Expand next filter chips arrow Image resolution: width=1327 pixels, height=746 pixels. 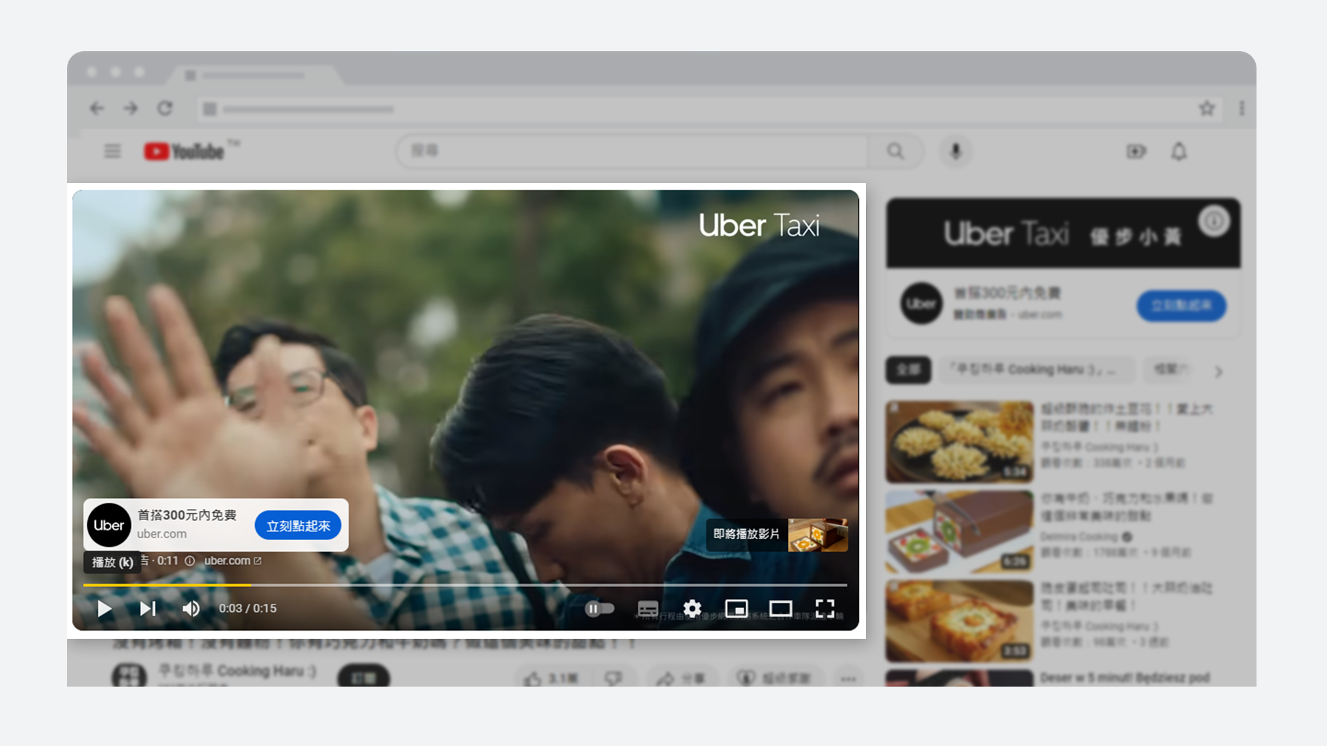coord(1218,372)
